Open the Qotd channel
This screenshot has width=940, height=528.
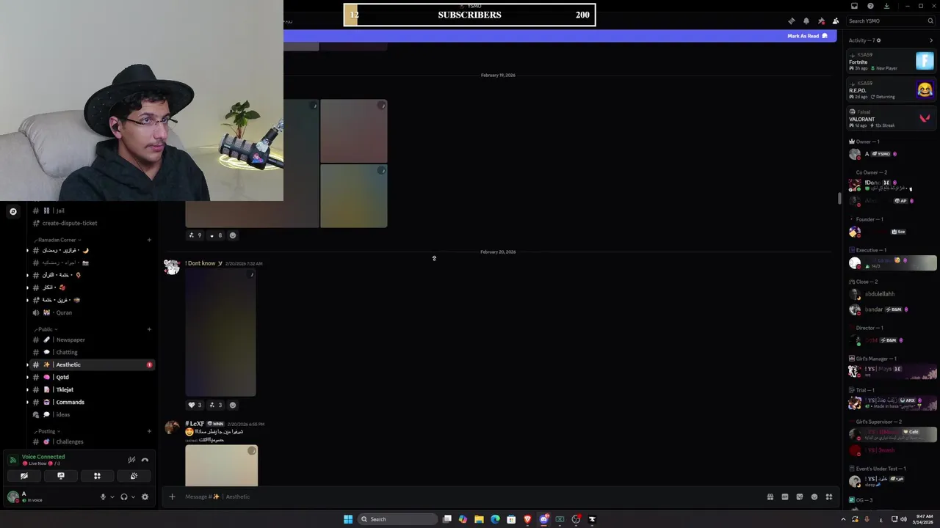(x=92, y=377)
